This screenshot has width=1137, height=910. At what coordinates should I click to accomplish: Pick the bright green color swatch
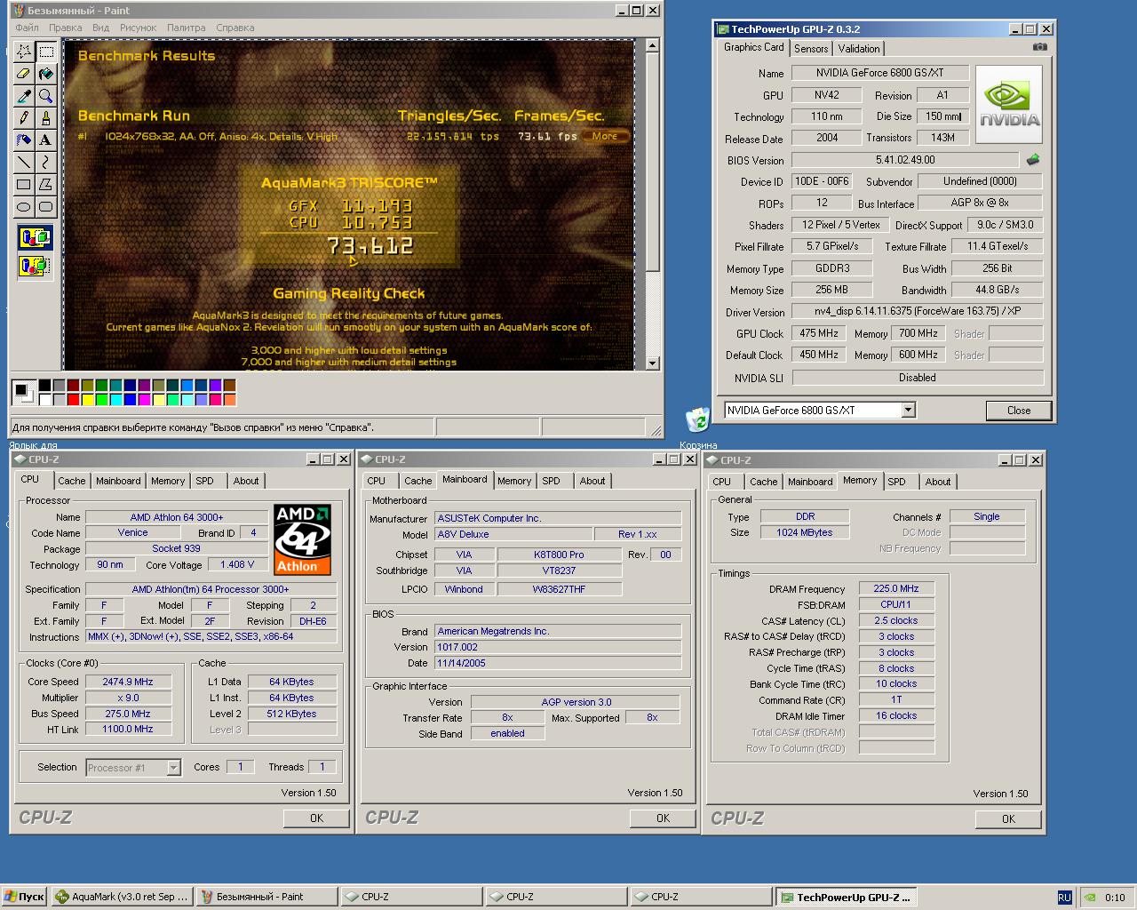pos(102,400)
